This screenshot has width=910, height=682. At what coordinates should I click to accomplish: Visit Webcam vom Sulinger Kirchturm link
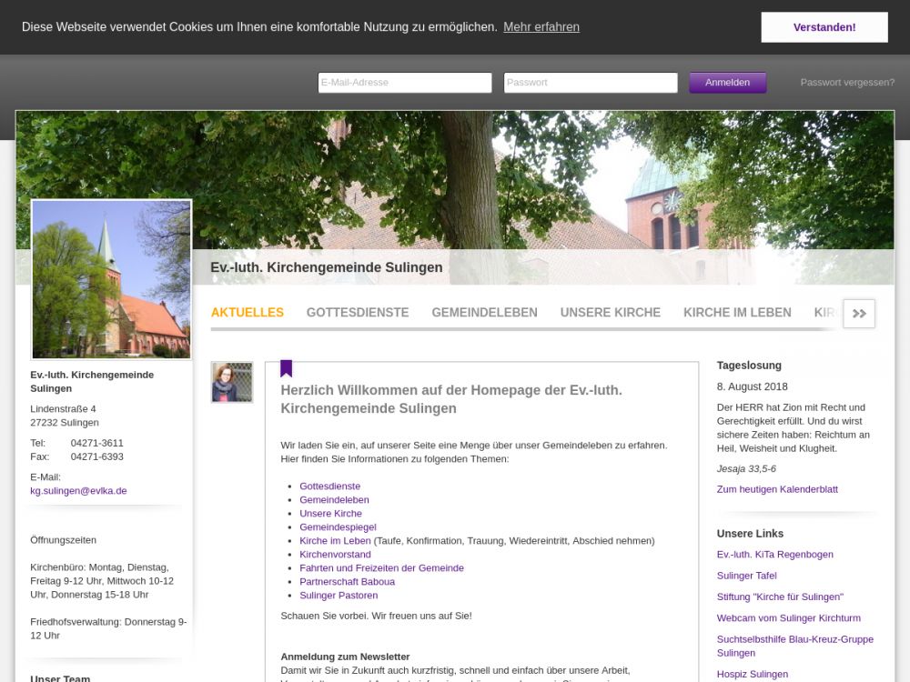(x=788, y=618)
